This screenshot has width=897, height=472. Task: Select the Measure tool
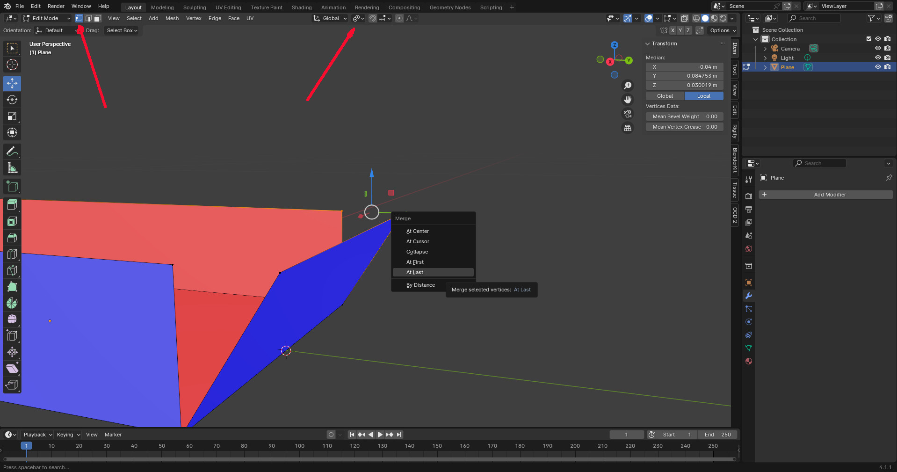(12, 168)
